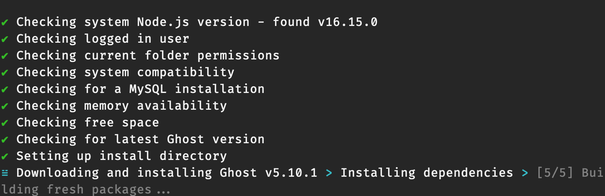Click the Checking free space text
This screenshot has width=605, height=196.
(x=88, y=122)
